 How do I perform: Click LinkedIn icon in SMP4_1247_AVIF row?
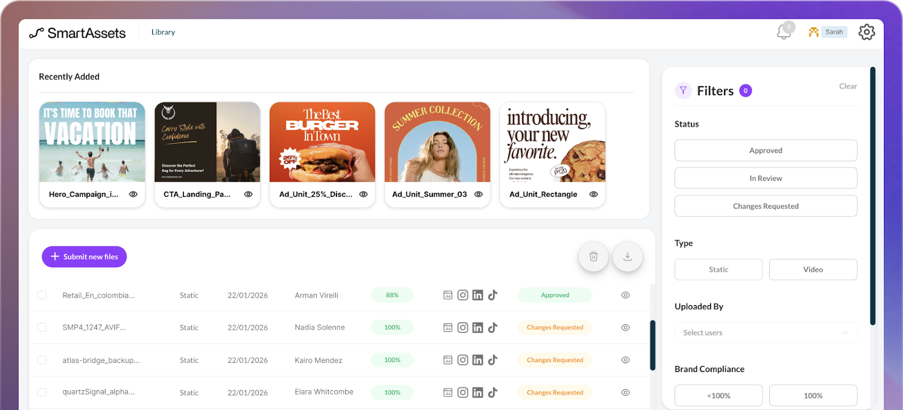[477, 328]
